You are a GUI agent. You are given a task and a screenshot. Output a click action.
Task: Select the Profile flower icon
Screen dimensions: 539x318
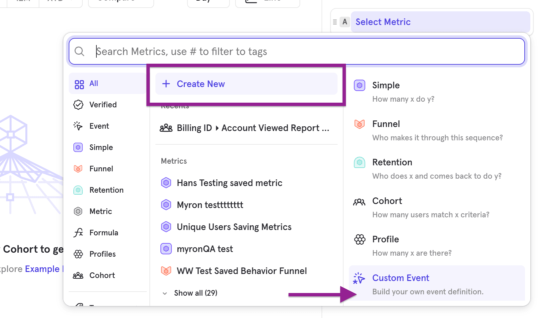point(360,239)
